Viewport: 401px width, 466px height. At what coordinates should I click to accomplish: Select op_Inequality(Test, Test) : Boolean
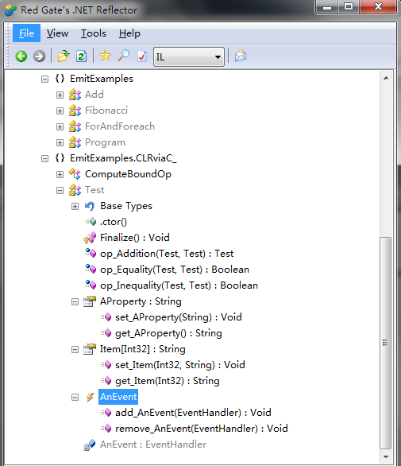point(179,285)
